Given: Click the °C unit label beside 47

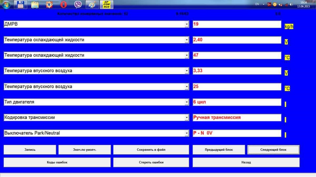Looking at the screenshot, I should click(x=287, y=58).
